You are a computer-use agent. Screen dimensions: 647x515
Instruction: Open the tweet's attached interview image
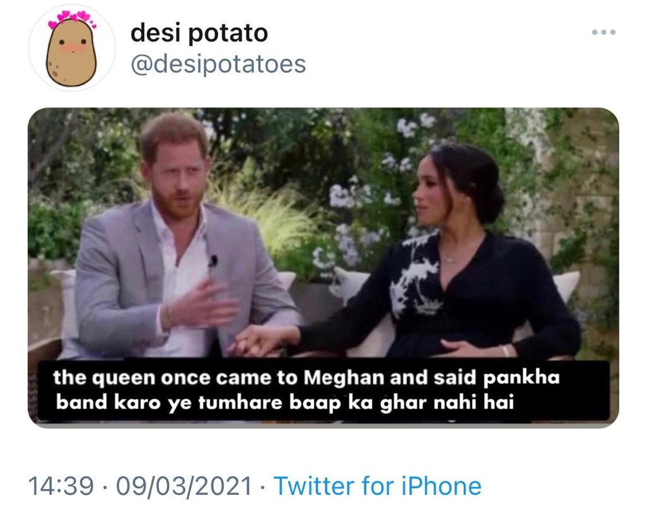323,268
